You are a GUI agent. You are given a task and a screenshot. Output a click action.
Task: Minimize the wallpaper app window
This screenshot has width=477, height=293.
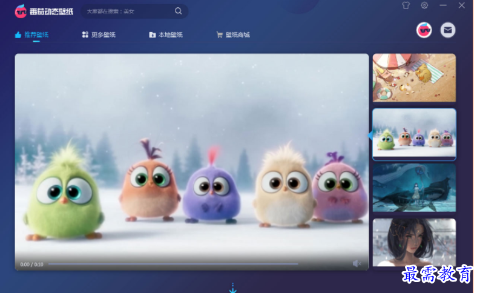443,5
